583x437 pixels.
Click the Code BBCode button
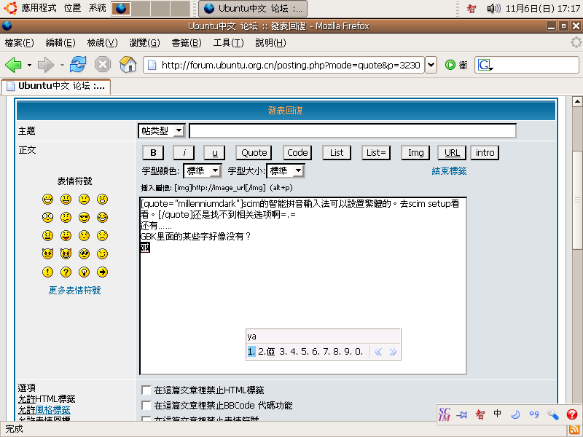click(x=297, y=152)
